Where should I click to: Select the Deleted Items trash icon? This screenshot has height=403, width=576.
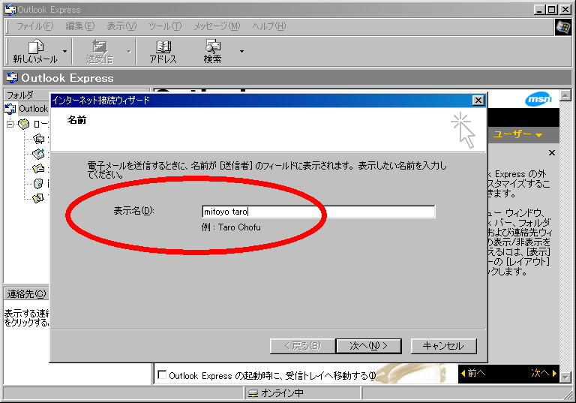38,183
